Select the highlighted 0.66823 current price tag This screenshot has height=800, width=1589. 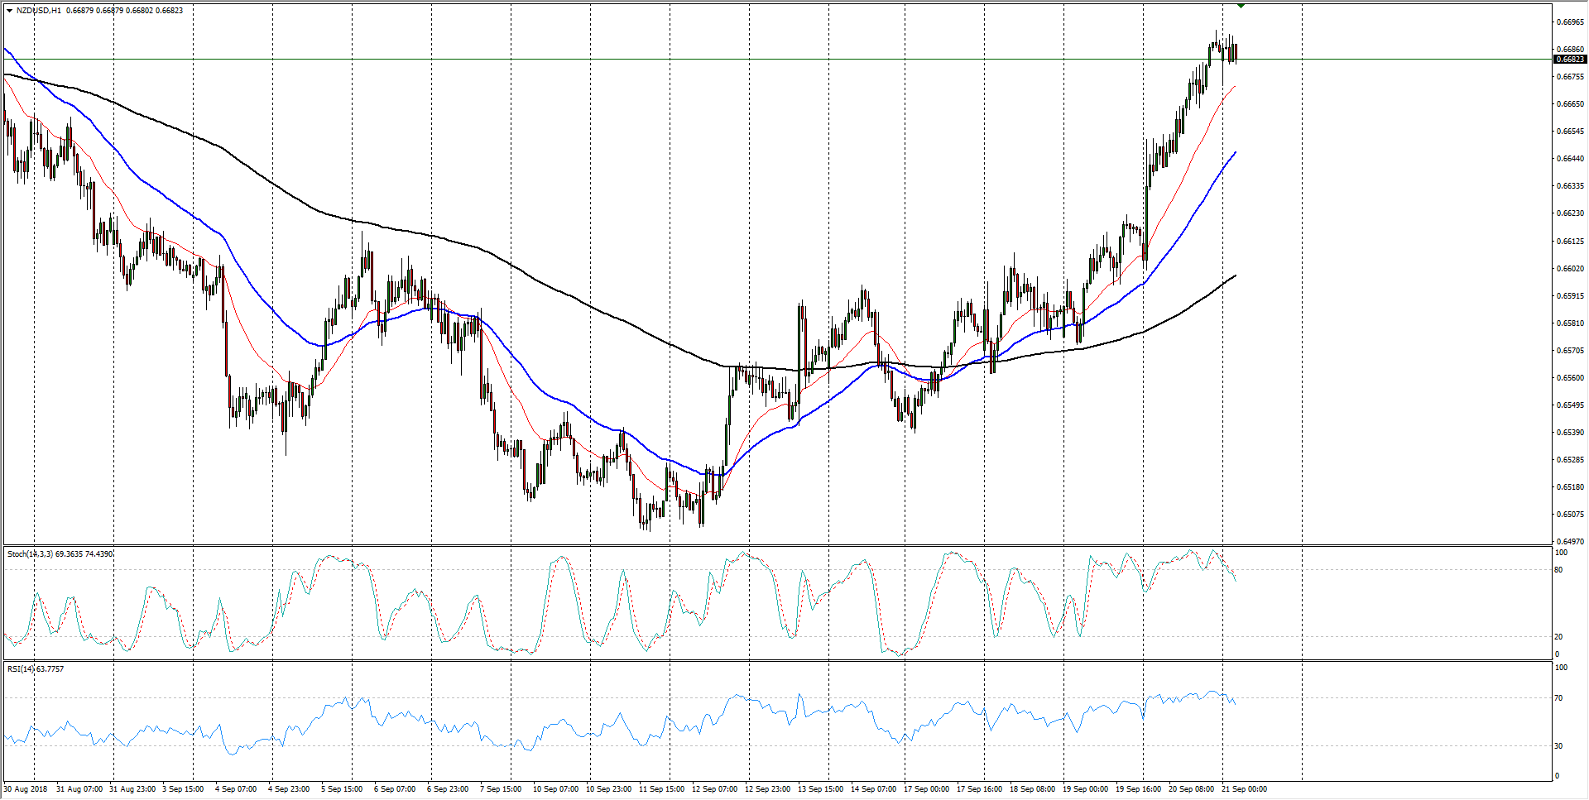(x=1569, y=60)
